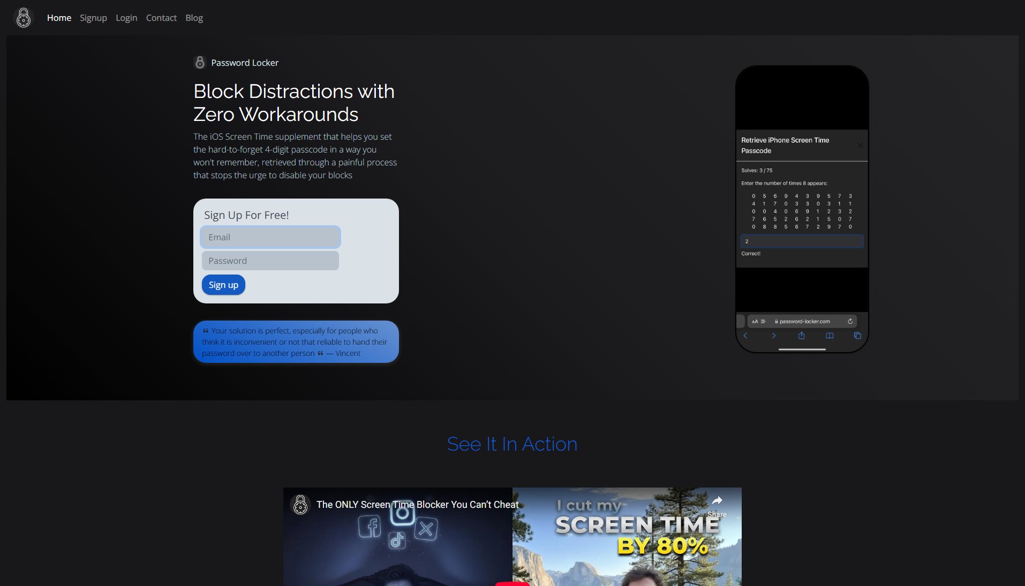The height and width of the screenshot is (586, 1025).
Task: Click the page reload icon in the mockup address bar
Action: pyautogui.click(x=850, y=321)
